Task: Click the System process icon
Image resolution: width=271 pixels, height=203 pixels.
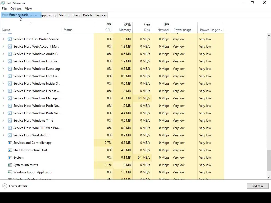Action: [x=10, y=158]
